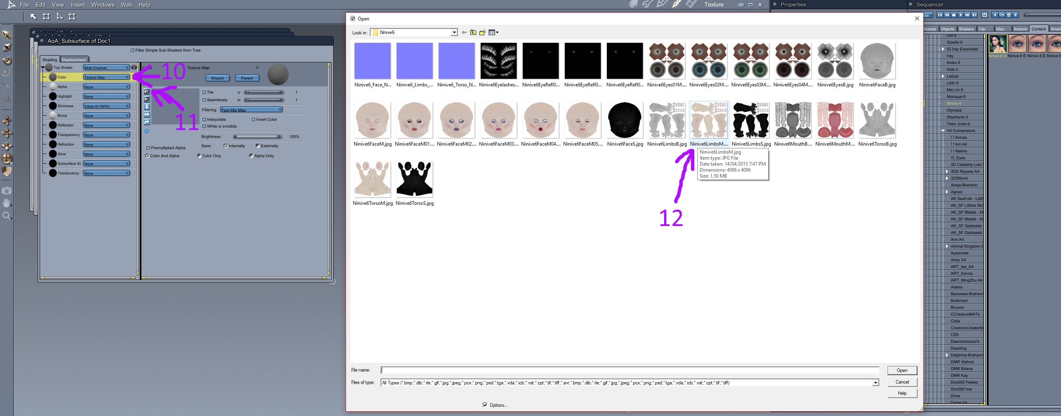Viewport: 1061px width, 416px height.
Task: Click sequencer create key frame icon
Action: point(1002,15)
